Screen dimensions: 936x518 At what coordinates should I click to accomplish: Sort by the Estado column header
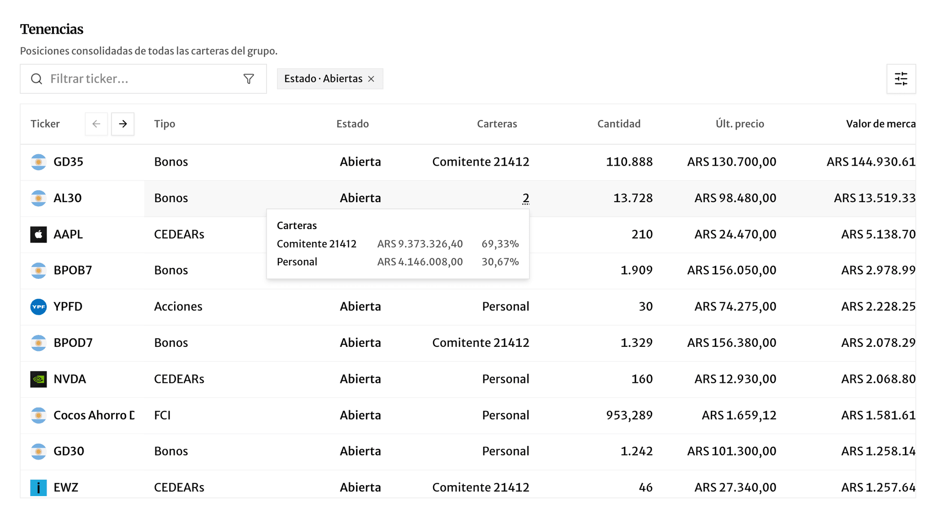352,124
